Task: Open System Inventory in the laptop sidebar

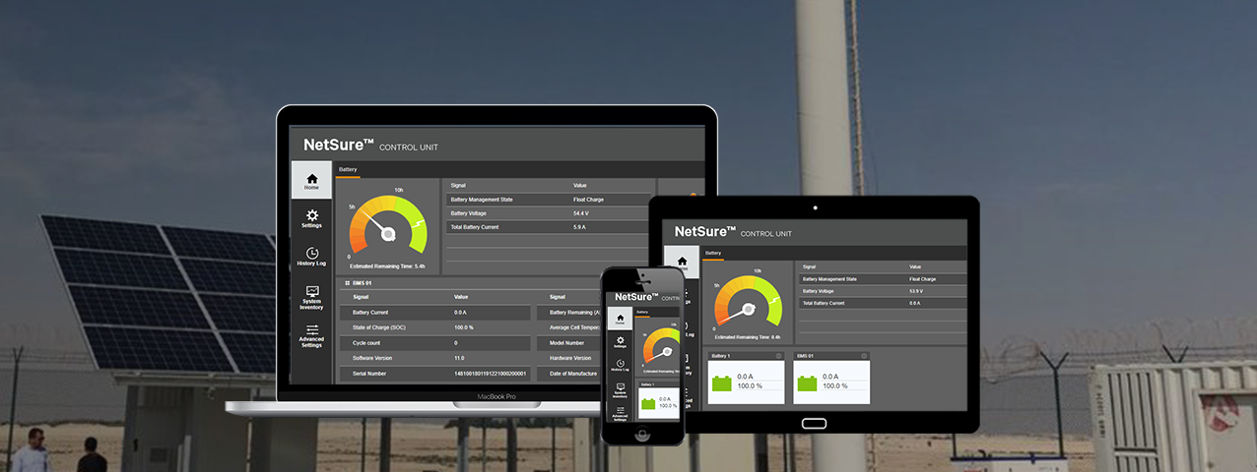Action: tap(311, 298)
